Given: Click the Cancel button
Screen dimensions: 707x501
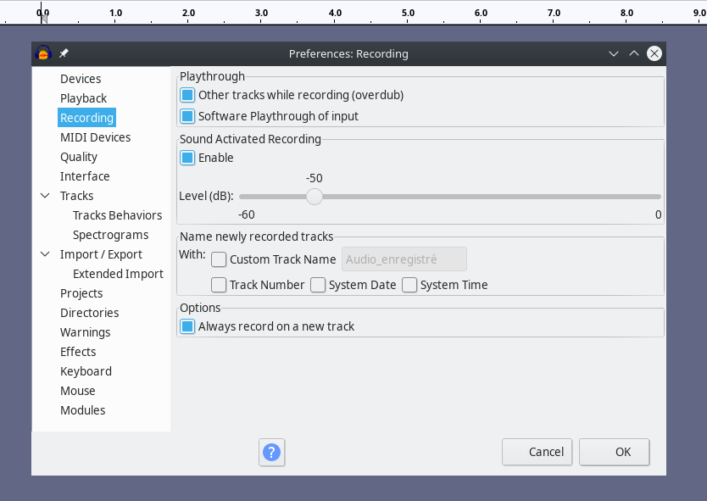Looking at the screenshot, I should 537,452.
